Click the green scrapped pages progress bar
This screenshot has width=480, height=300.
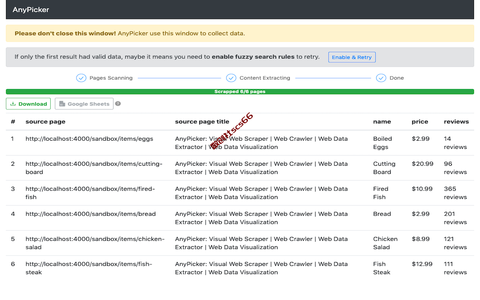pyautogui.click(x=240, y=91)
